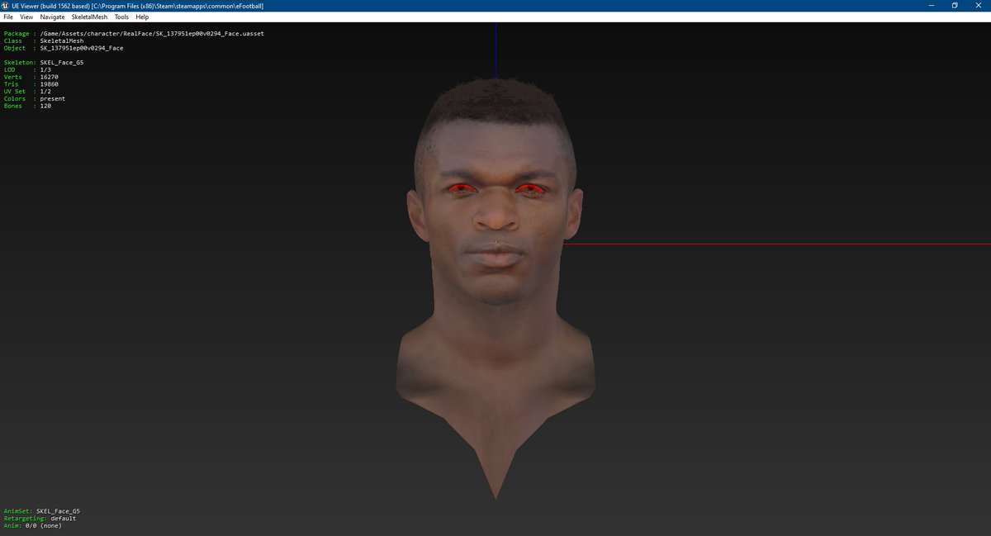Click the Object 'SK_137951ep00v0294_Face' line
Viewport: 991px width, 536px height.
(64, 49)
